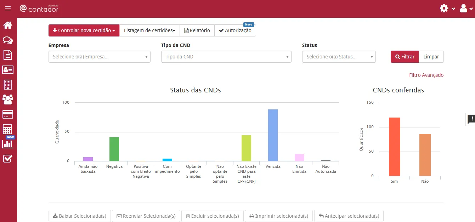Open the Filtro Avançado link
475x222 pixels.
[426, 75]
